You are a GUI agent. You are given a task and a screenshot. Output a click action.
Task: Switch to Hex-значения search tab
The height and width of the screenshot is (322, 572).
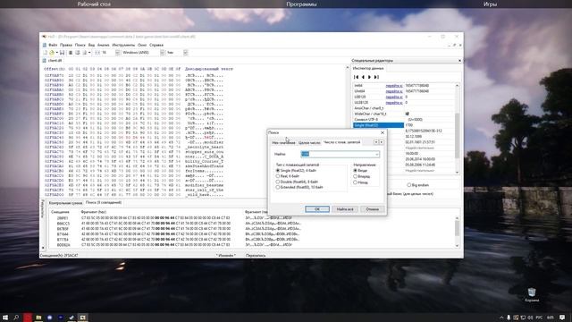click(x=283, y=143)
